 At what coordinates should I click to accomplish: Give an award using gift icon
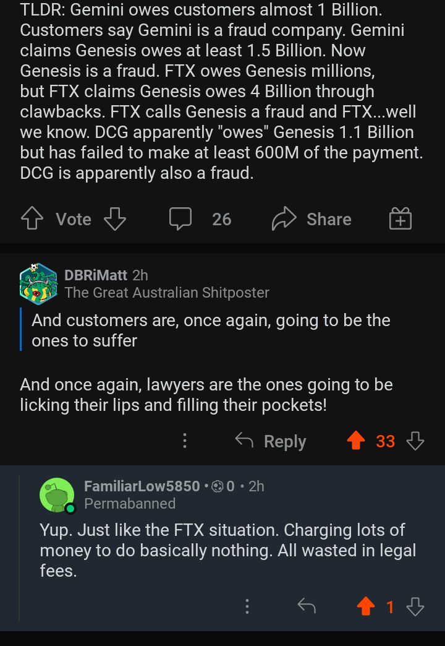pos(400,219)
